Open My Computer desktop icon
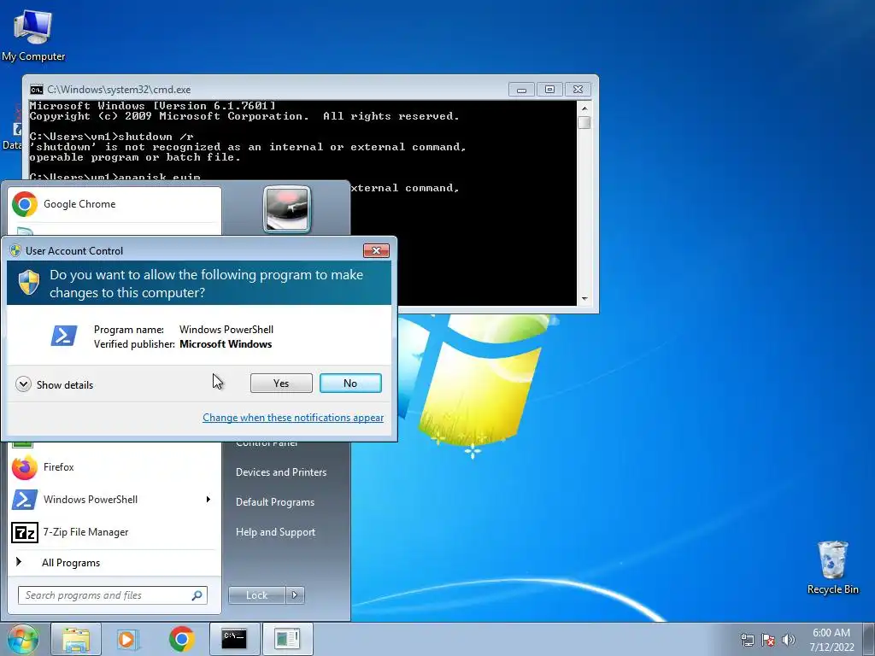Screen dimensions: 875x656 coord(33,35)
